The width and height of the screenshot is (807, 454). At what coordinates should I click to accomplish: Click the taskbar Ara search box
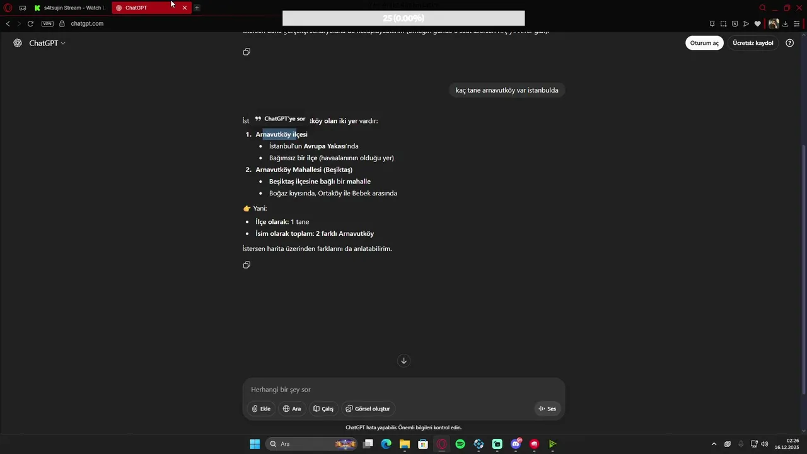311,444
